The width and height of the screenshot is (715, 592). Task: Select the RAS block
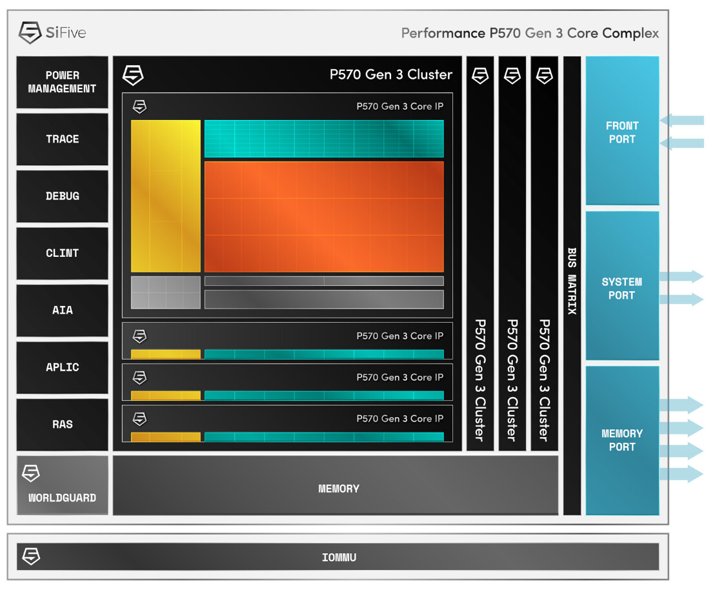[x=63, y=425]
